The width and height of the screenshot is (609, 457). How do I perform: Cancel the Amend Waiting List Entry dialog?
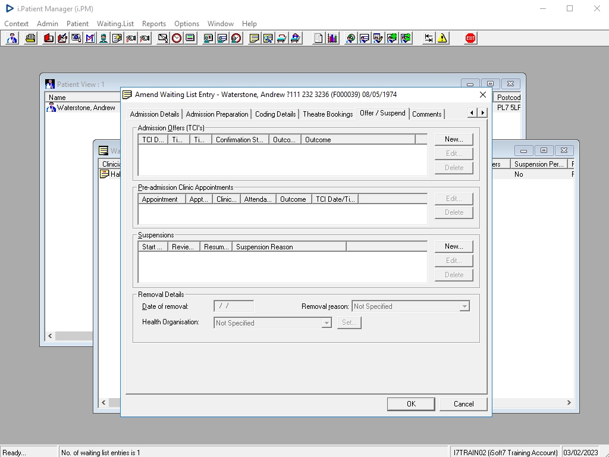pos(463,404)
